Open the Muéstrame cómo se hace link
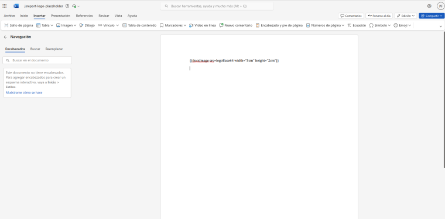The width and height of the screenshot is (445, 219). (x=24, y=92)
